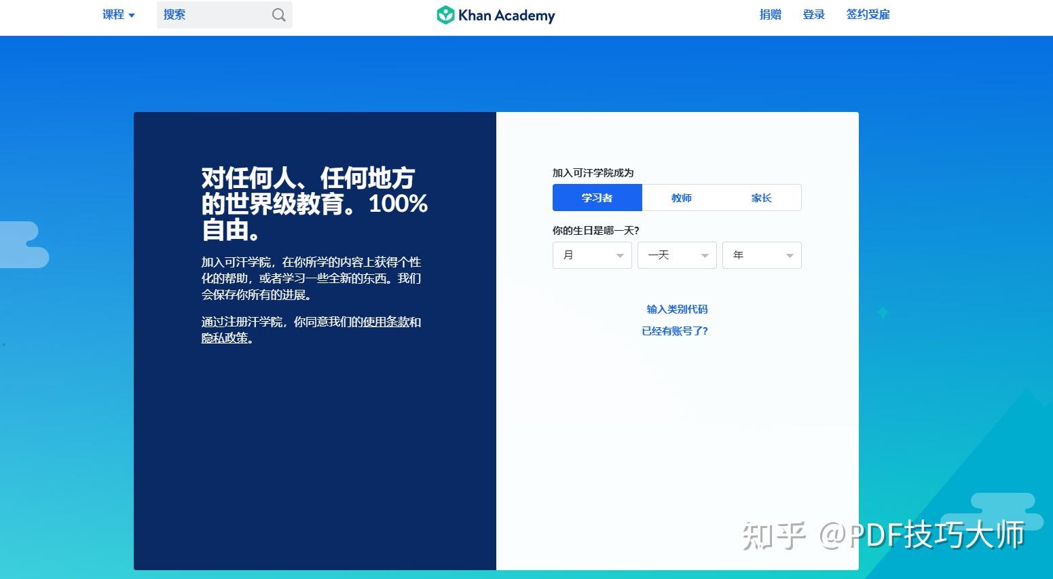
Task: Click the headline 对任何人、任何地方的世界级教育
Action: coord(314,204)
